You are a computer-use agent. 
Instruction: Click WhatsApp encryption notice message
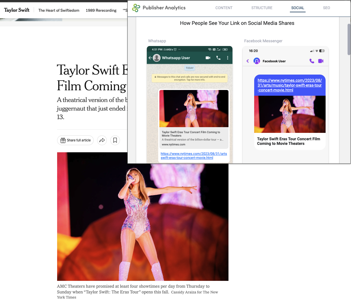tap(190, 78)
